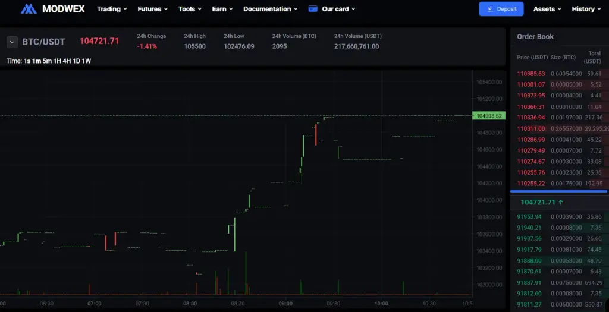Select ask order at 110274.67

click(x=560, y=162)
